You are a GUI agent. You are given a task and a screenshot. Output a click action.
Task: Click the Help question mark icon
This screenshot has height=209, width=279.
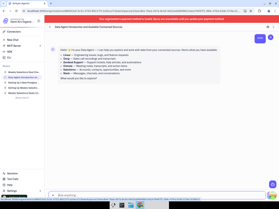(4, 185)
